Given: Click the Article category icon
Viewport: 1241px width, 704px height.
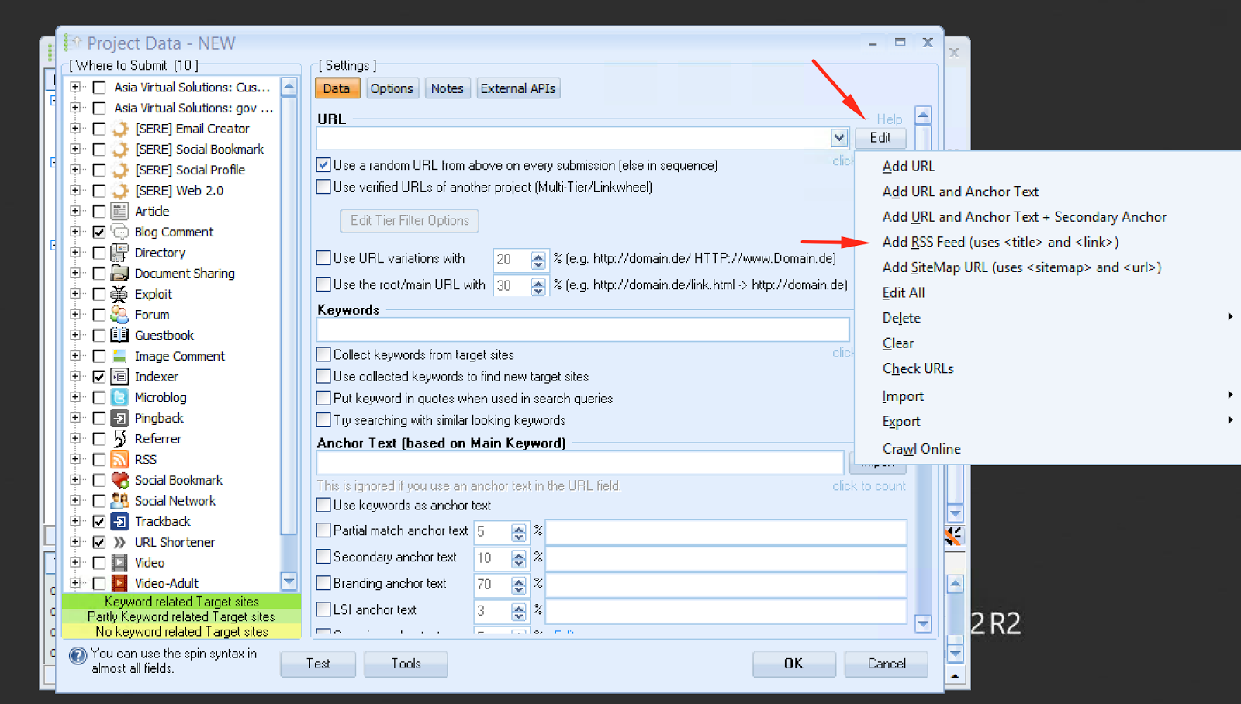Looking at the screenshot, I should 119,211.
